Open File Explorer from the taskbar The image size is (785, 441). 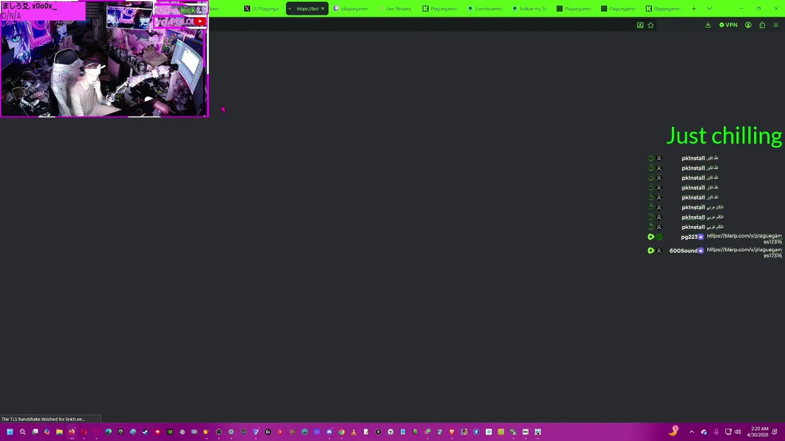tap(59, 432)
